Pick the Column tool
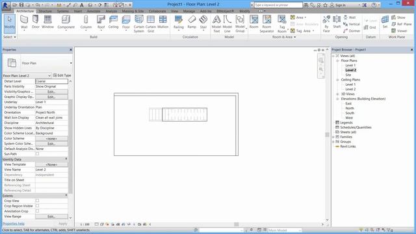This screenshot has width=416, height=234. click(86, 23)
